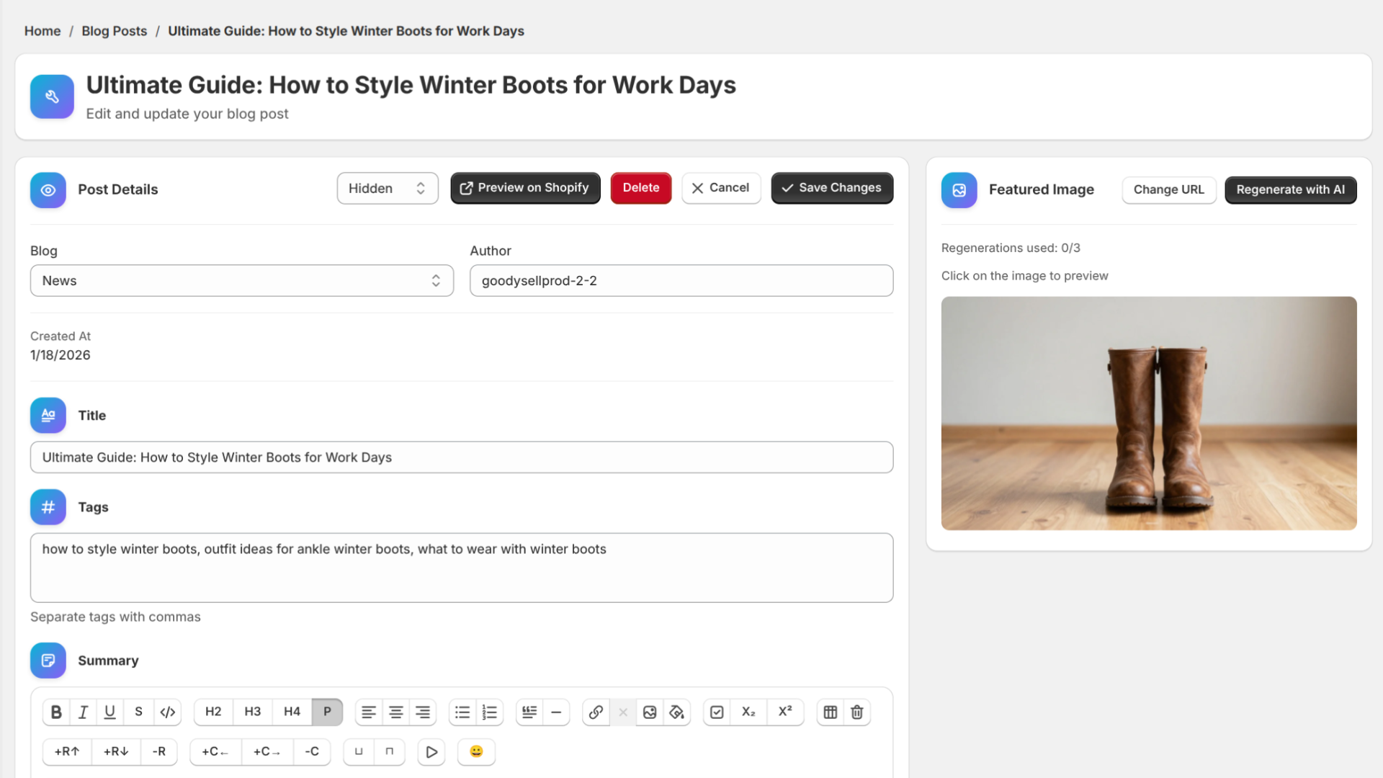Navigate to Blog Posts via breadcrumb
Screen dimensions: 1383x778
pyautogui.click(x=114, y=31)
